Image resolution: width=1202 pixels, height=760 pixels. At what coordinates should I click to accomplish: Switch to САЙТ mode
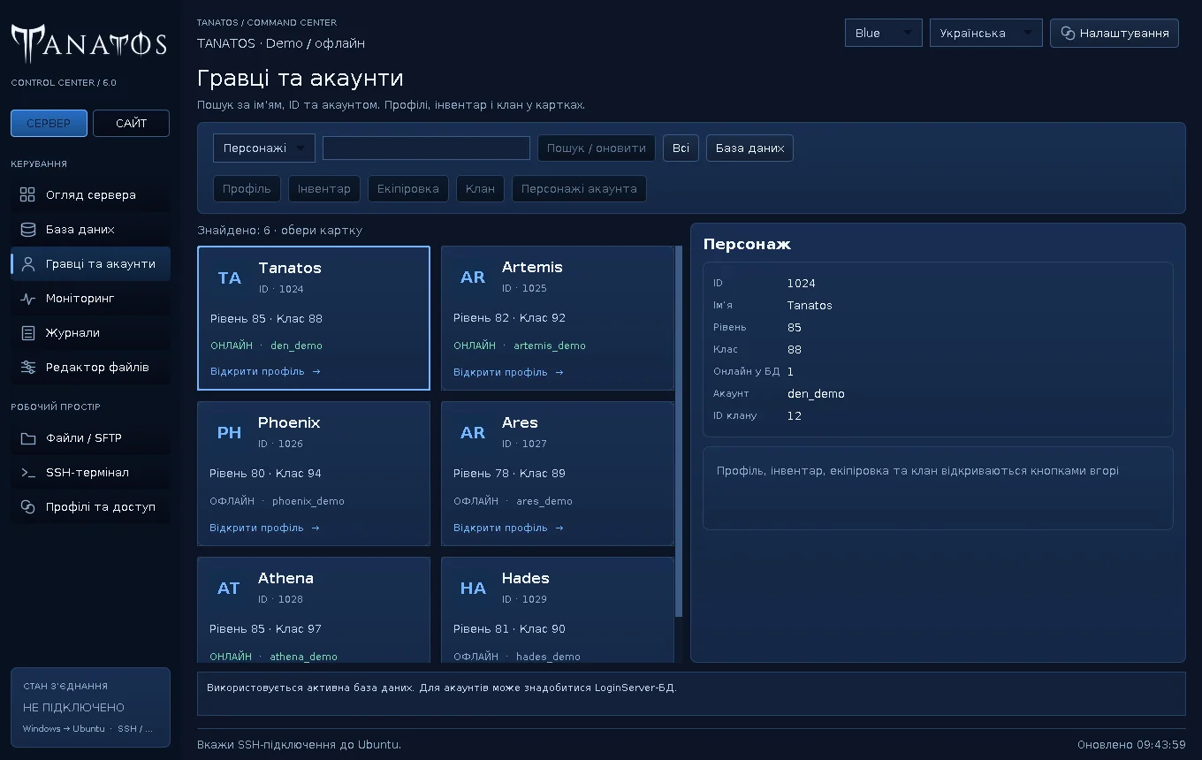(x=131, y=123)
